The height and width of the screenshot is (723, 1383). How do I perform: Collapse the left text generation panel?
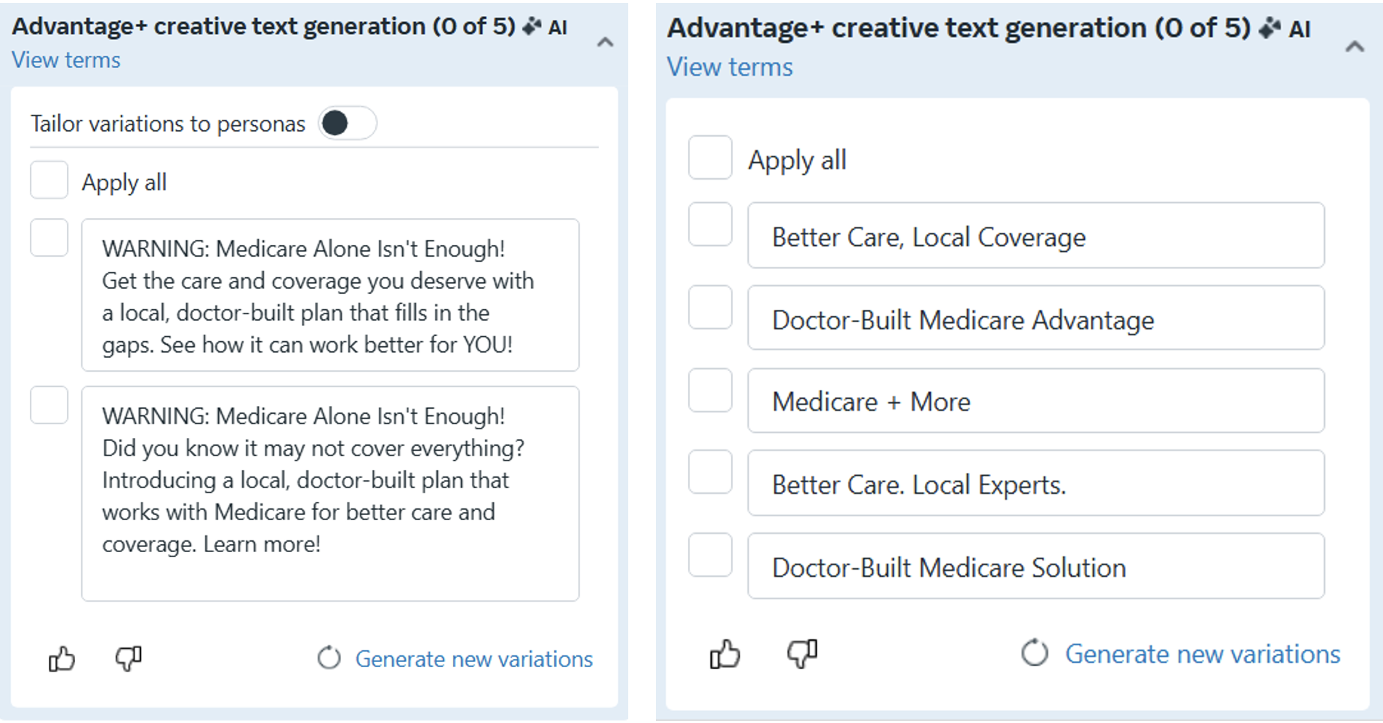[605, 42]
